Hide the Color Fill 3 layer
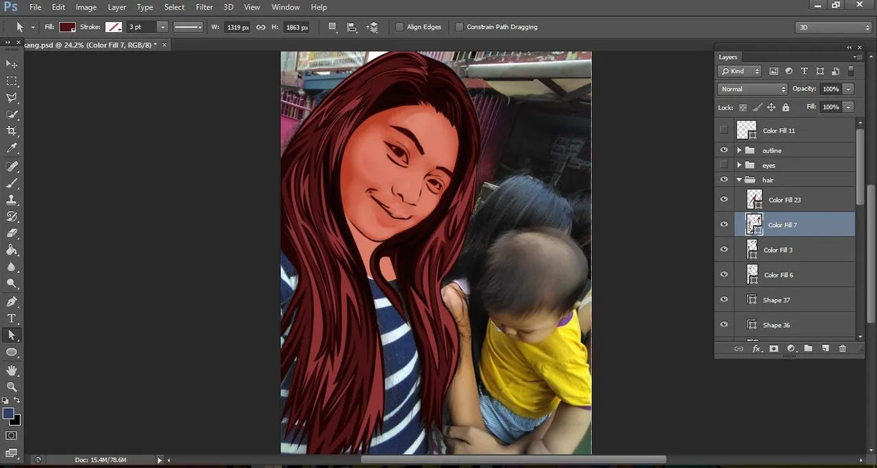Screen dimensions: 877x468 724,250
